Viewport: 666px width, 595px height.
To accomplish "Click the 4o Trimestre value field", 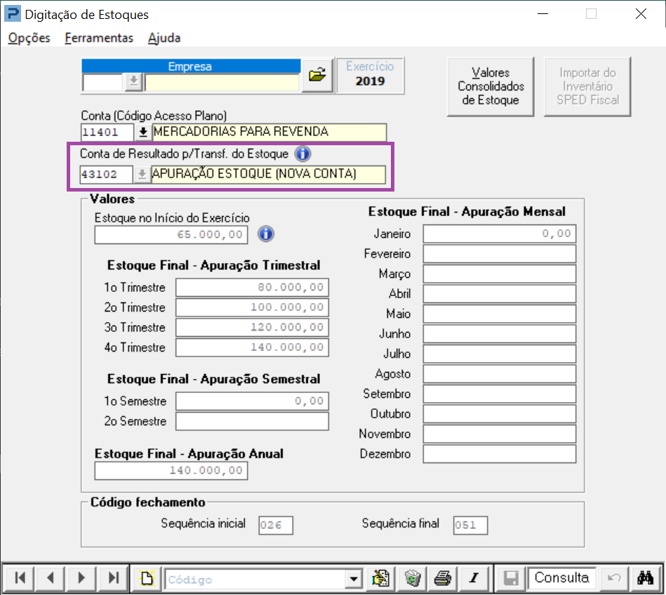I will (253, 347).
